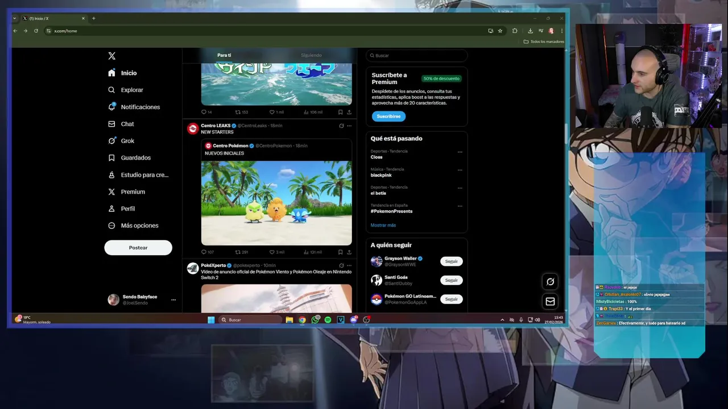Open floating messages envelope button
Image resolution: width=728 pixels, height=409 pixels.
[550, 301]
